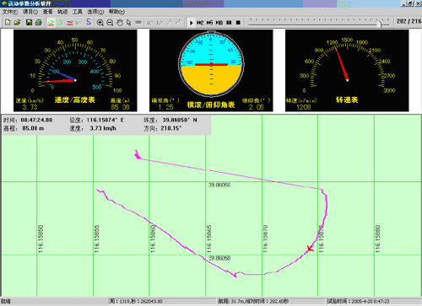Toggle the green circular arrow icon
The image size is (422, 306).
point(60,23)
